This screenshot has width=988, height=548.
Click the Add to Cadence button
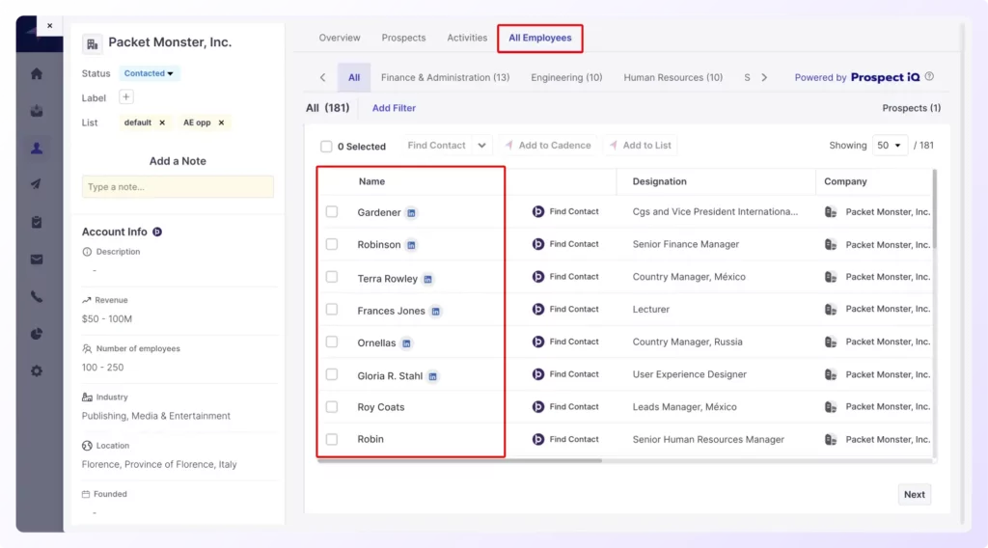[x=548, y=146]
